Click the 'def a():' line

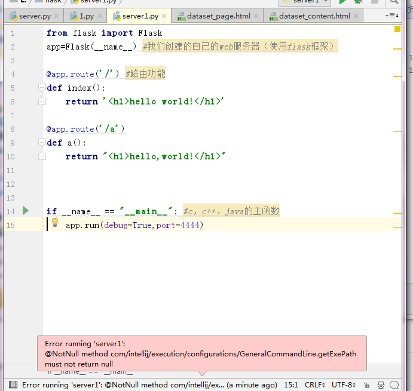tap(66, 143)
